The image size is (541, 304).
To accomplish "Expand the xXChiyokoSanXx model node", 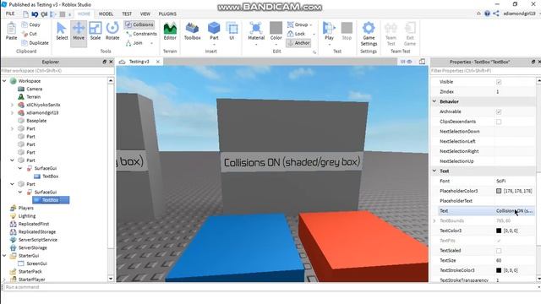I will pos(13,105).
